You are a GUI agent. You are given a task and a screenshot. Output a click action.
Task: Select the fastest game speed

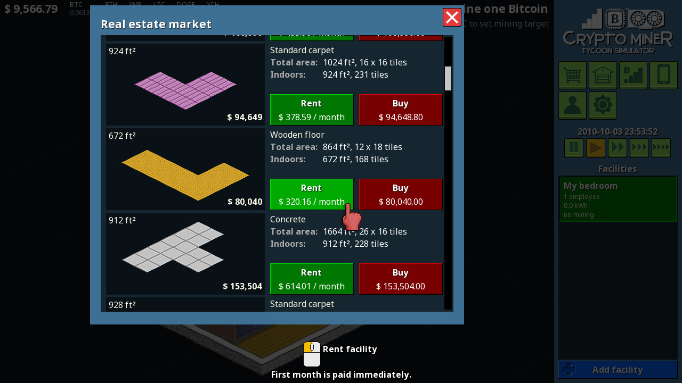click(x=661, y=147)
